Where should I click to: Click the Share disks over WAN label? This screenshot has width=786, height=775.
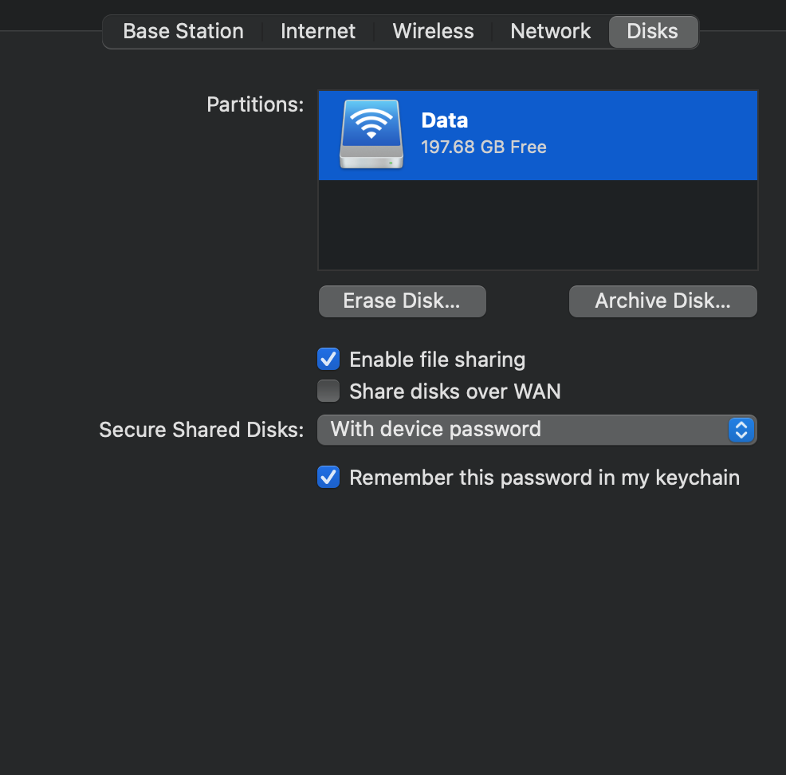454,391
